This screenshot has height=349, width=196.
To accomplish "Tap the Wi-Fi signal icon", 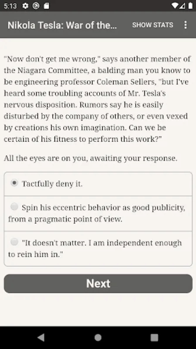I will 175,6.
